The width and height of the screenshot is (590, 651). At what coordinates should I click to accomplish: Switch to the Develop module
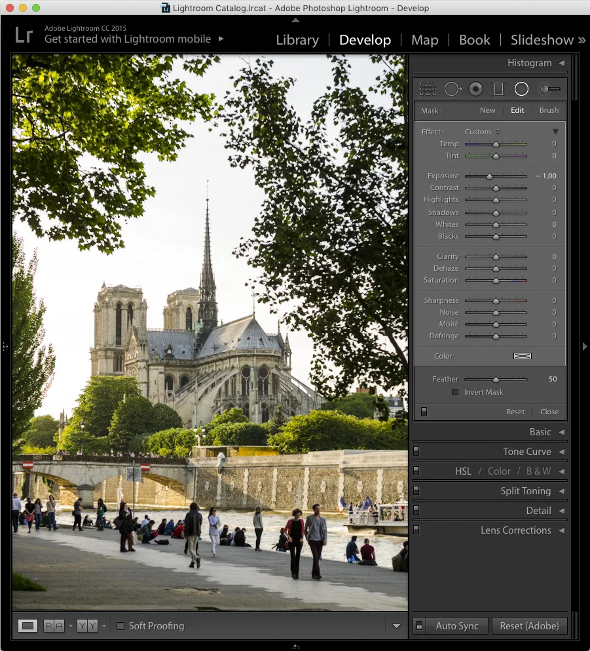(x=365, y=40)
